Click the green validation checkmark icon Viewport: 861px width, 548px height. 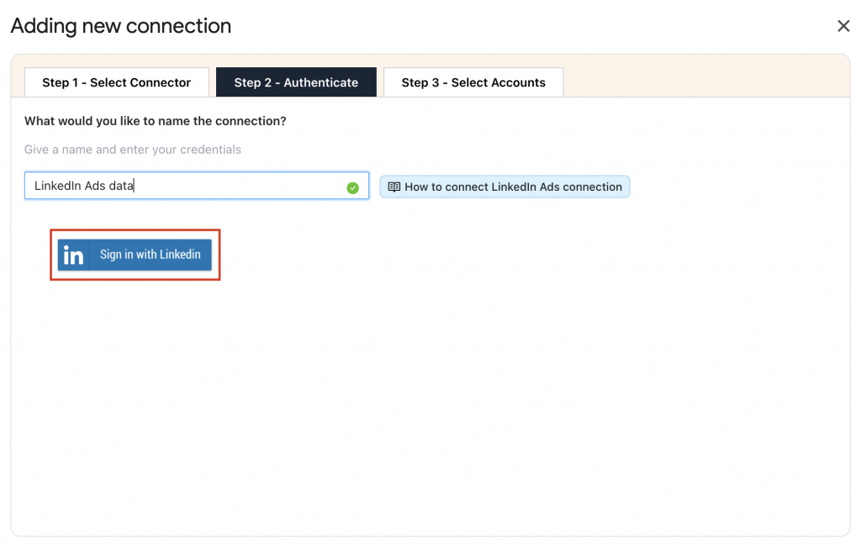point(352,187)
